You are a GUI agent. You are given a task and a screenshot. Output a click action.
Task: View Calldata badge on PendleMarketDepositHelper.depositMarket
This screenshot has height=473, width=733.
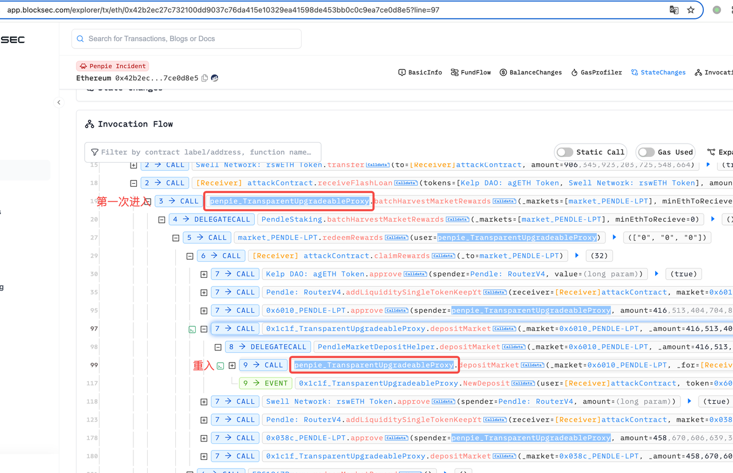pyautogui.click(x=514, y=347)
